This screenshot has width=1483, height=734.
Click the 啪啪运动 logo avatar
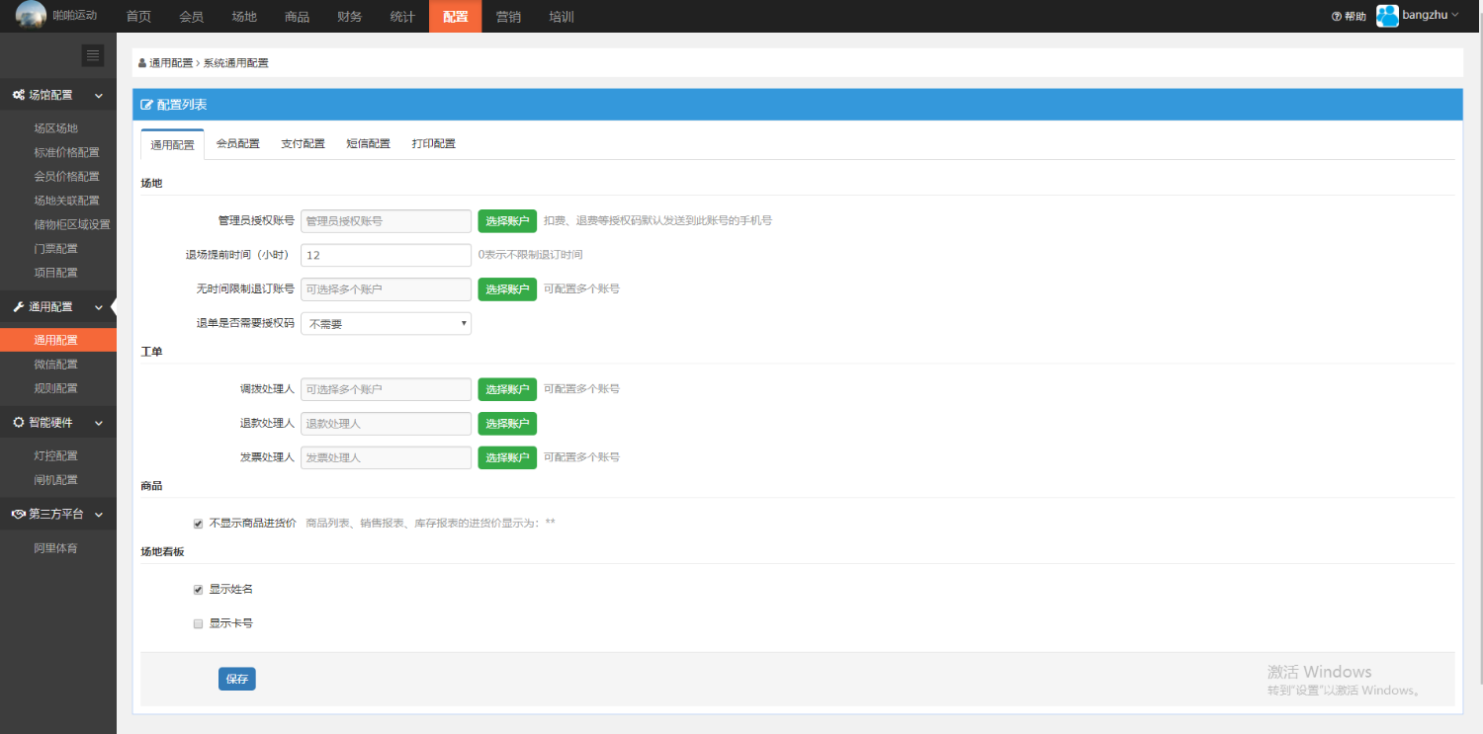31,16
